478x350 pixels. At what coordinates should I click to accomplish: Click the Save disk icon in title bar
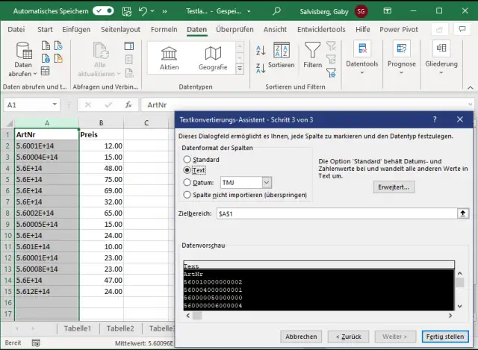pyautogui.click(x=128, y=11)
